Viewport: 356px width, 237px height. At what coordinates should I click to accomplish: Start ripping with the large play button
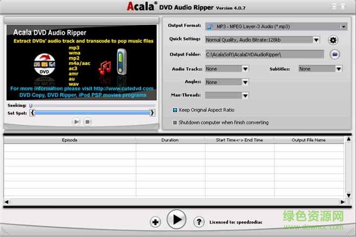[x=176, y=220]
